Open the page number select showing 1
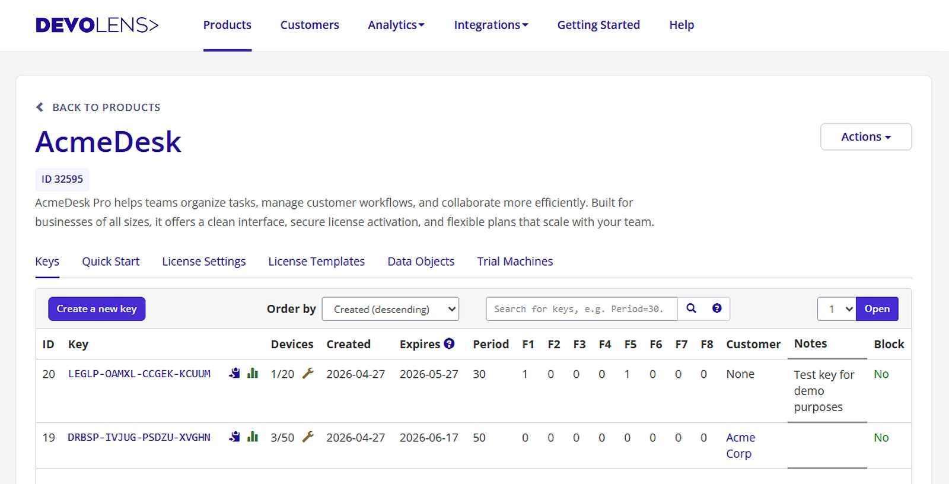Viewport: 949px width, 484px height. [837, 309]
